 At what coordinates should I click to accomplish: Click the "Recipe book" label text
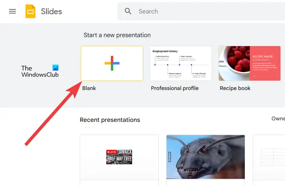(x=235, y=88)
